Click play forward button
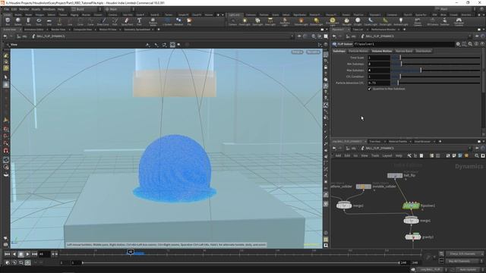Viewport: 486px width, 273px height. pyautogui.click(x=27, y=254)
